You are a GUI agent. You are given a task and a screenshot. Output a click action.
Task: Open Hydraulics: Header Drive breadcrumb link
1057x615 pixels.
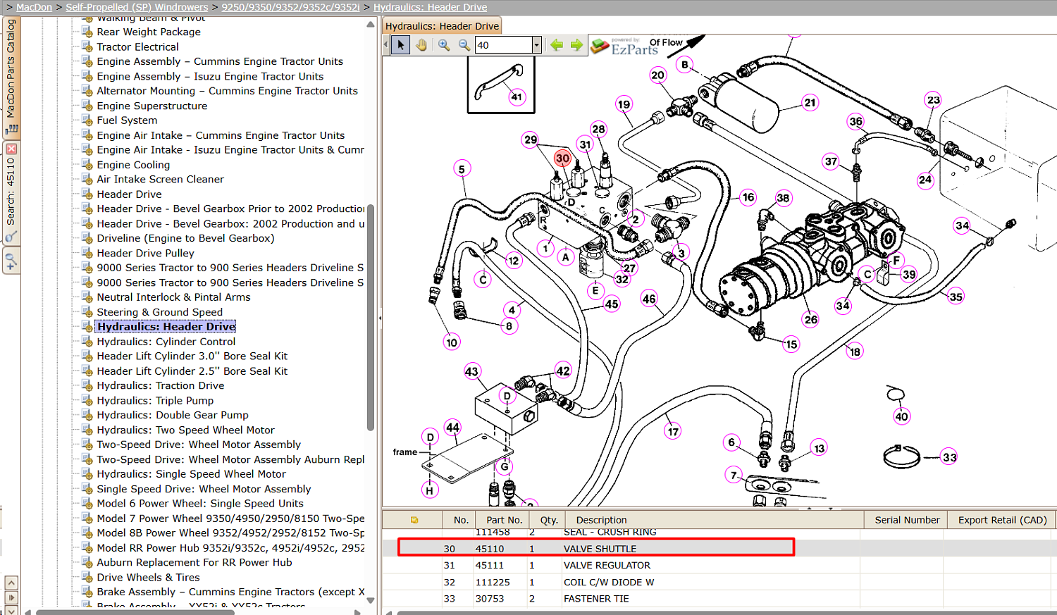(x=430, y=7)
